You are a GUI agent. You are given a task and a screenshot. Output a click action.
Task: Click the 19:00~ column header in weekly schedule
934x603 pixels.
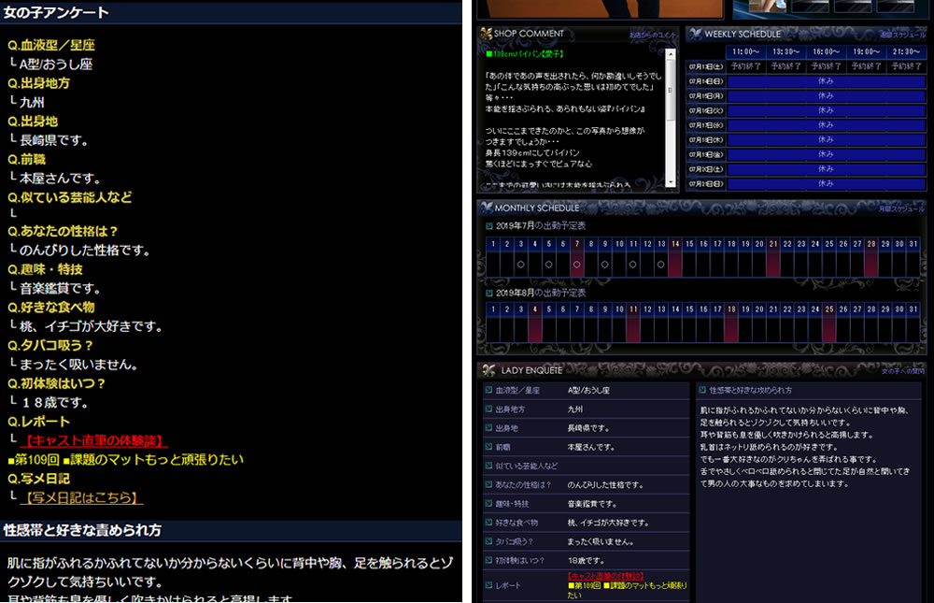point(866,52)
